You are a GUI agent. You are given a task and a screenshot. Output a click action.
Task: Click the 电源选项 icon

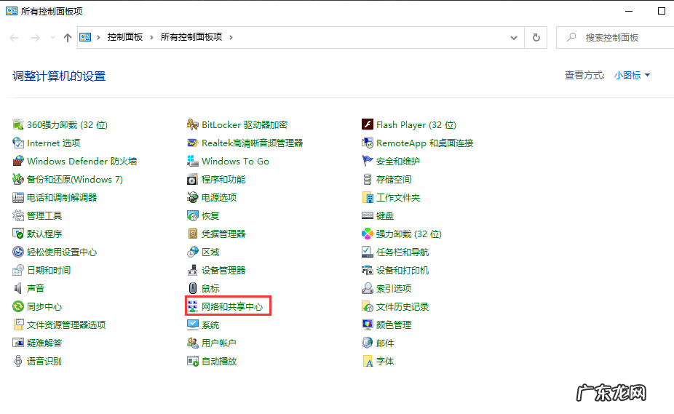[x=193, y=197]
